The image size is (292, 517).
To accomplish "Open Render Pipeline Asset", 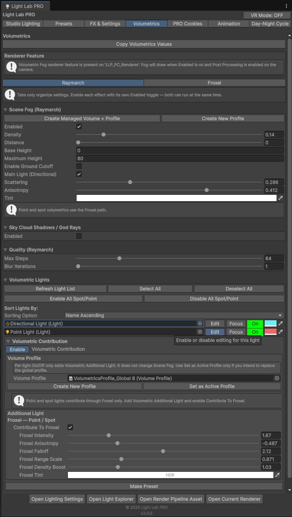I will [x=171, y=499].
